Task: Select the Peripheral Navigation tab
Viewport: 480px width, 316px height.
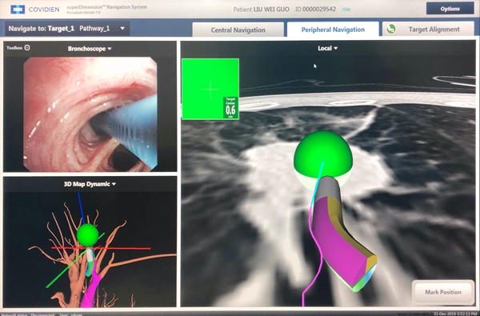Action: click(333, 30)
